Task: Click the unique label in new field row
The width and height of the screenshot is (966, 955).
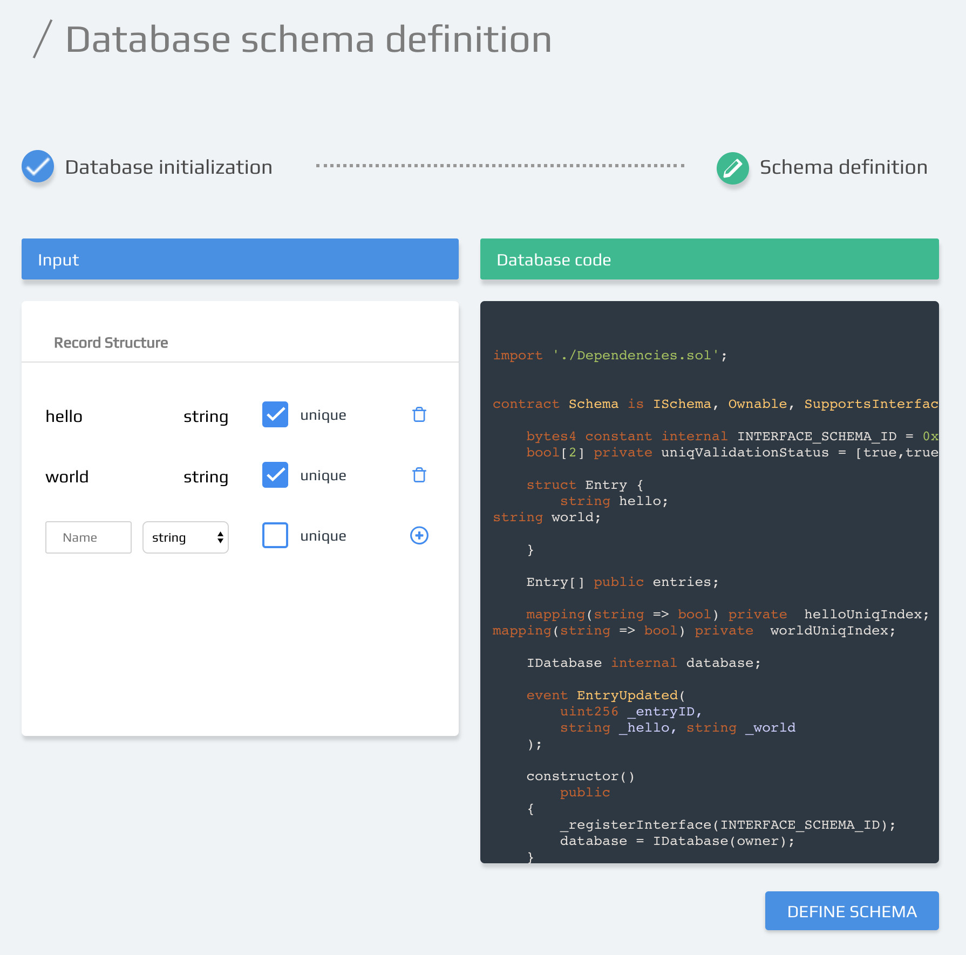Action: pyautogui.click(x=323, y=536)
